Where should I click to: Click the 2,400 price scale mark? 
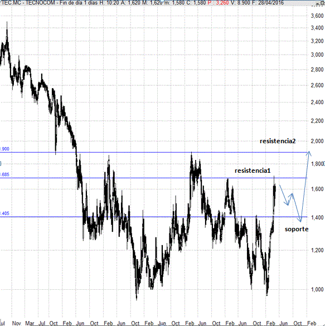[x=317, y=103]
